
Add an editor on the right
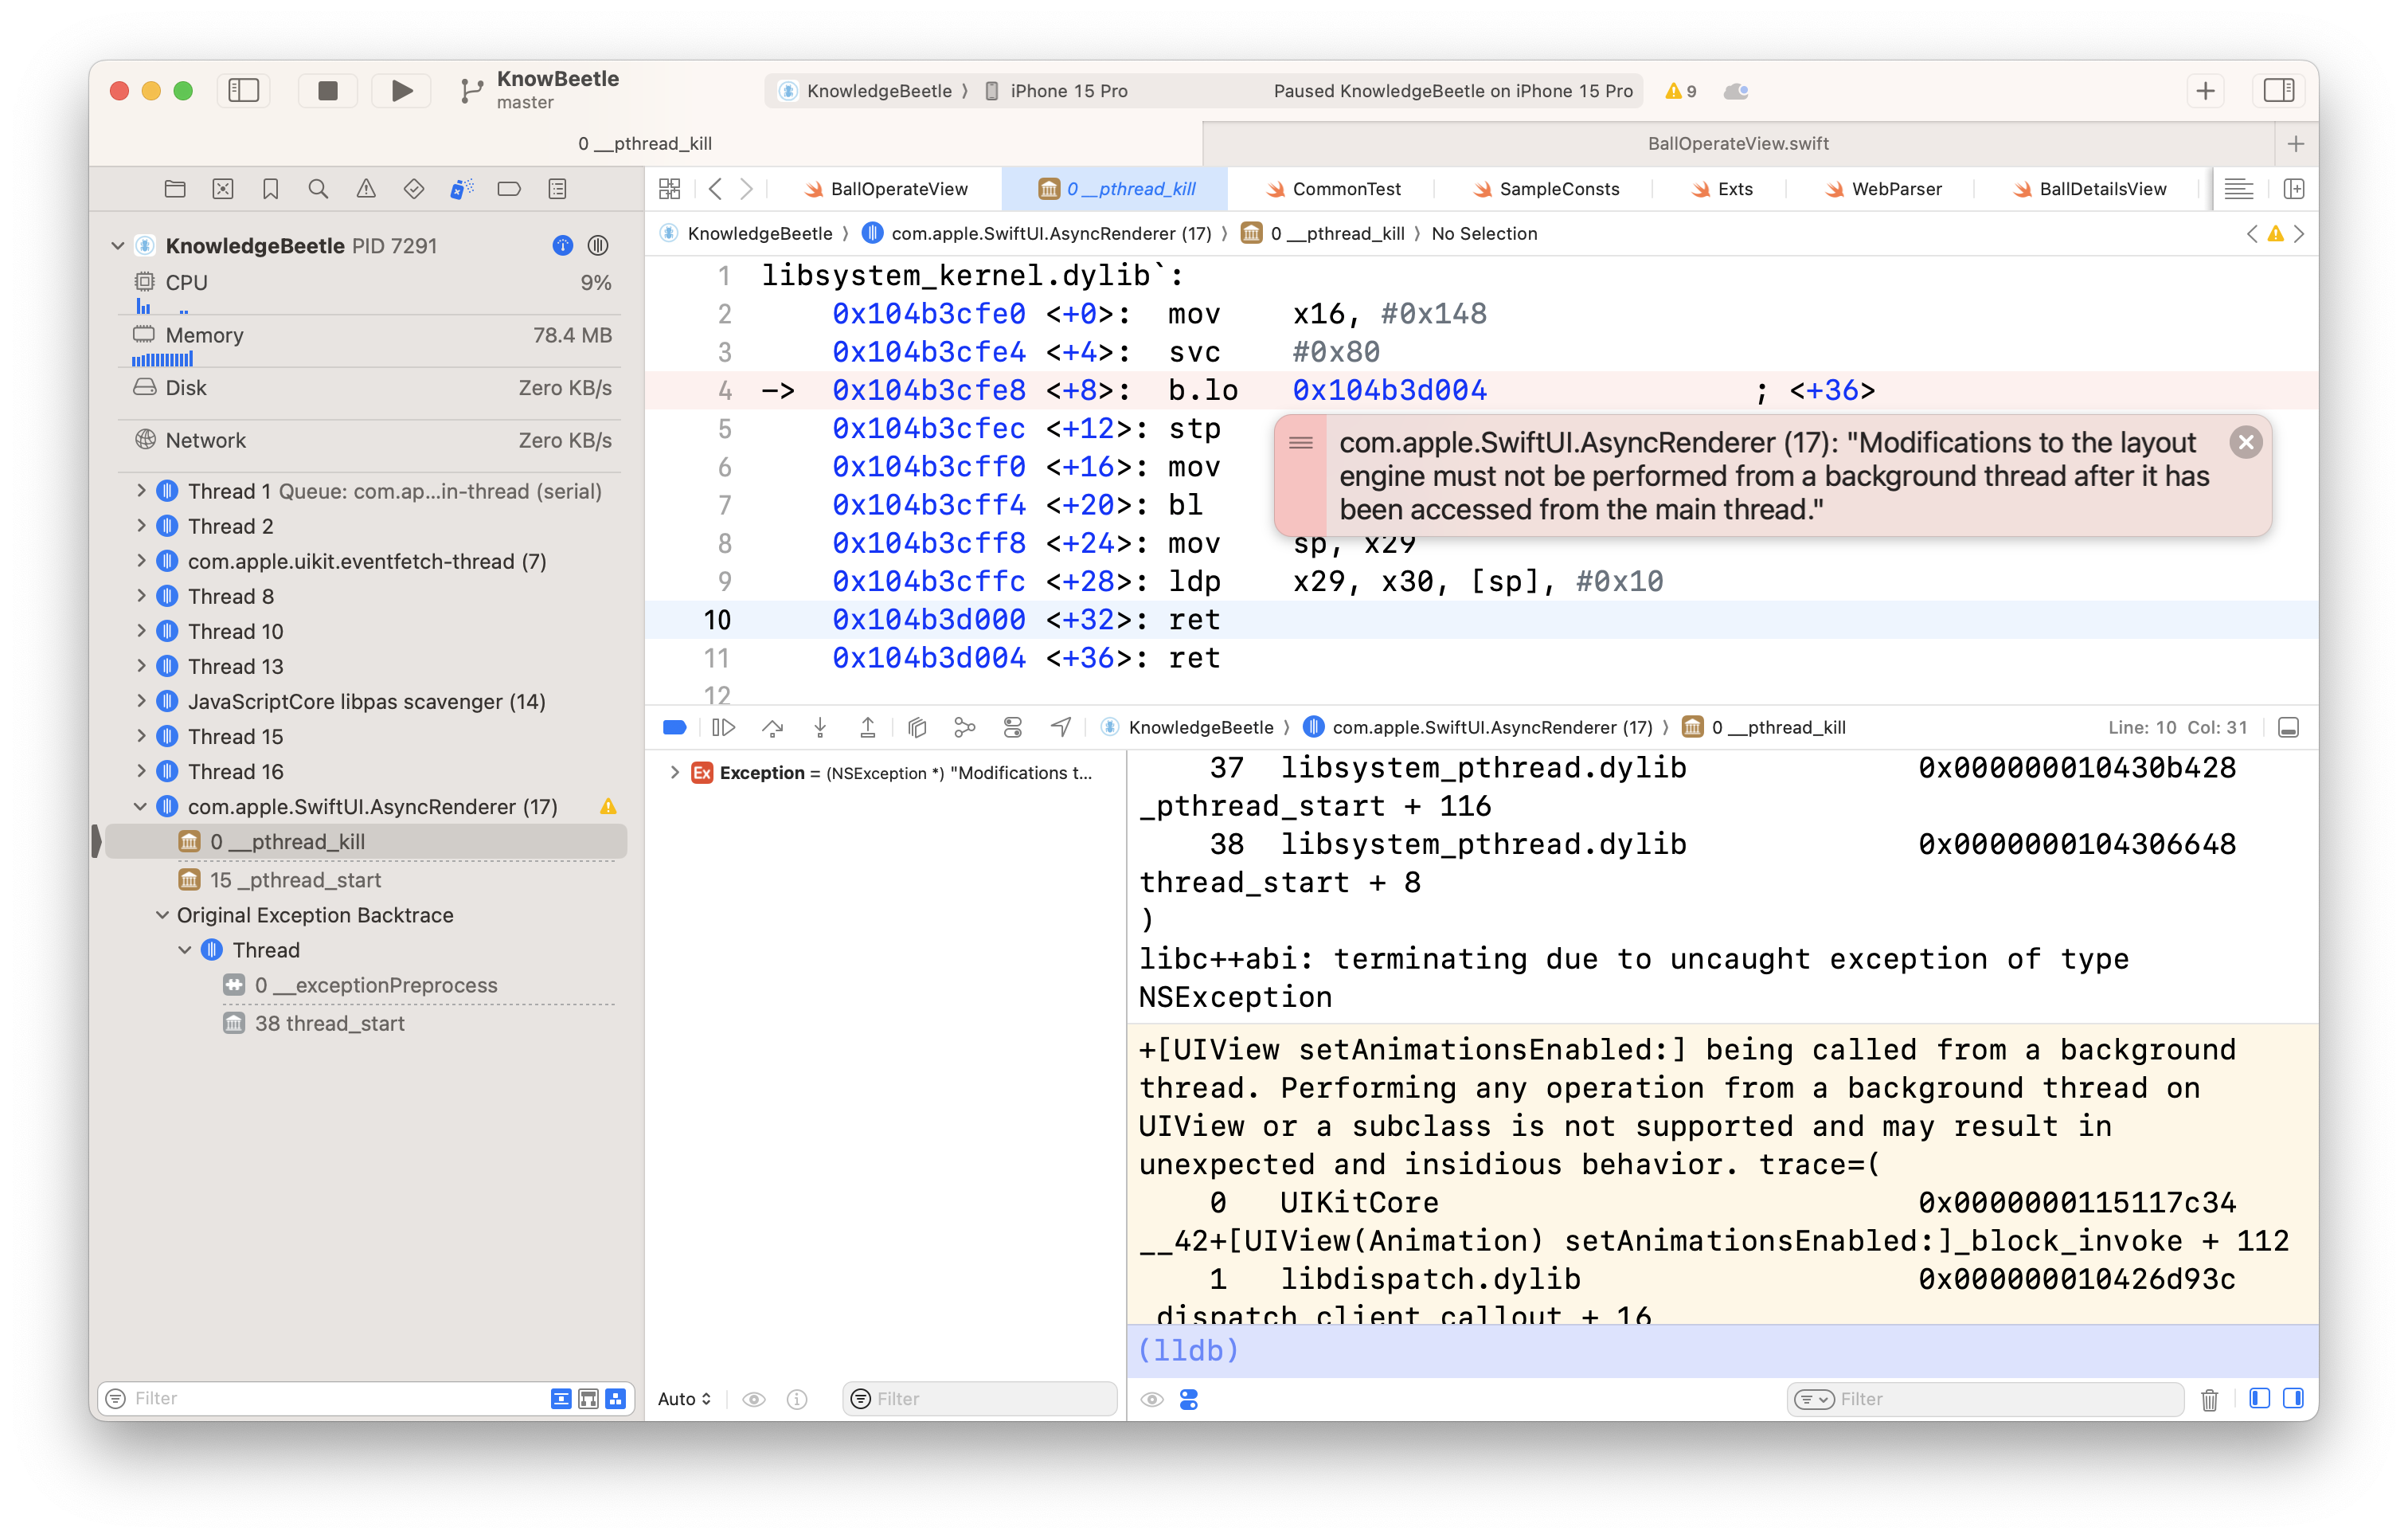point(2294,188)
